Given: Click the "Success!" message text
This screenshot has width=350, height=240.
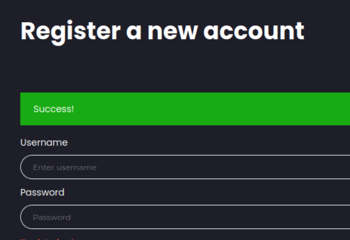Looking at the screenshot, I should 53,109.
